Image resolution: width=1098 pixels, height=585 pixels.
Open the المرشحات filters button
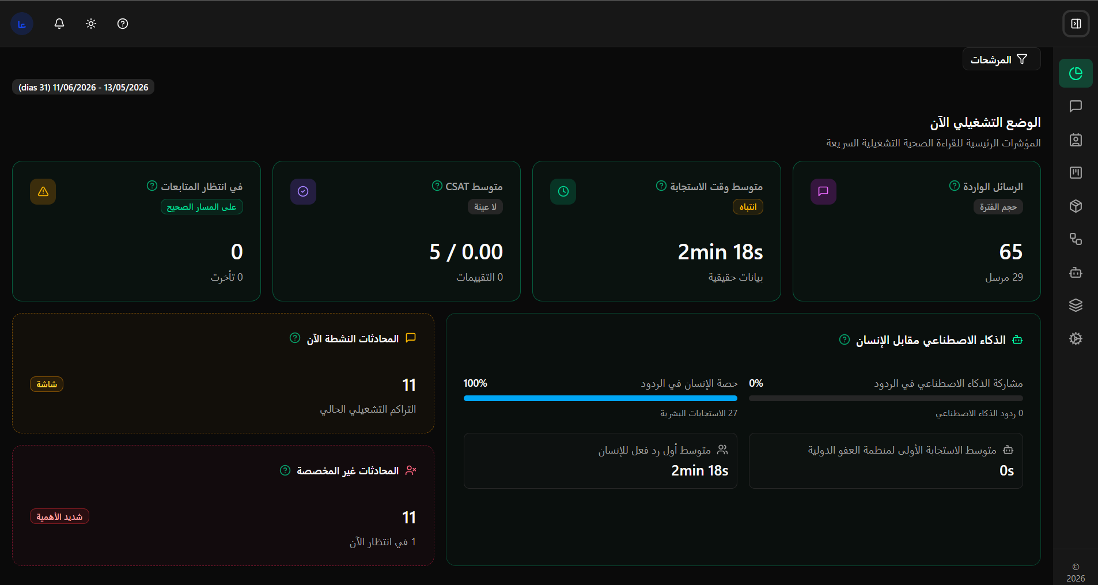(1001, 59)
